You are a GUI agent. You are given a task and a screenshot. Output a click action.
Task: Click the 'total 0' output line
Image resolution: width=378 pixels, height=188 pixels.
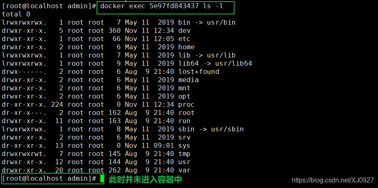tap(16, 14)
